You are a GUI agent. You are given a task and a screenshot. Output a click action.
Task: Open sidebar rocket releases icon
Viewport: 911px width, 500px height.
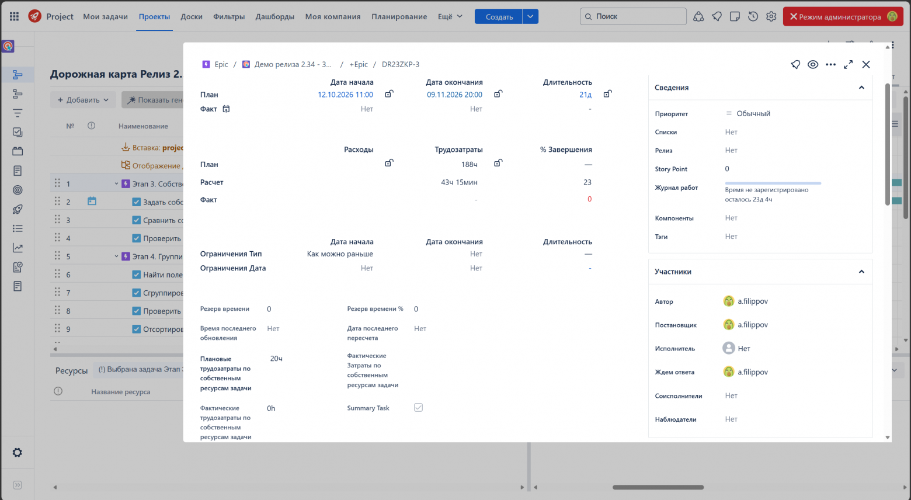tap(18, 209)
